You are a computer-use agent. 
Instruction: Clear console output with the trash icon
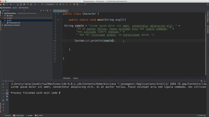point(7,100)
